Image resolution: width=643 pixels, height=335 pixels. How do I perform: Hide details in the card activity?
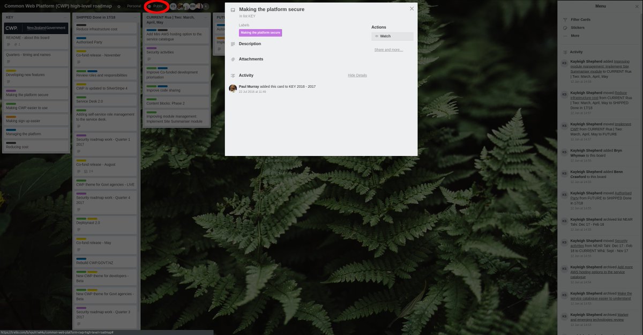pos(357,76)
